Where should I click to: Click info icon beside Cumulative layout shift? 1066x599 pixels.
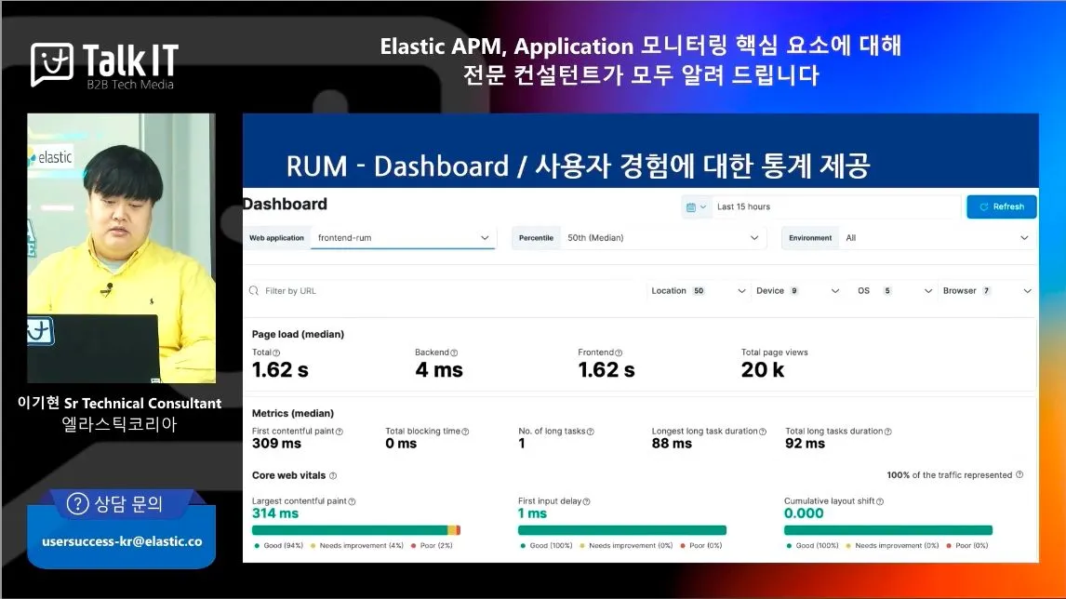[880, 501]
